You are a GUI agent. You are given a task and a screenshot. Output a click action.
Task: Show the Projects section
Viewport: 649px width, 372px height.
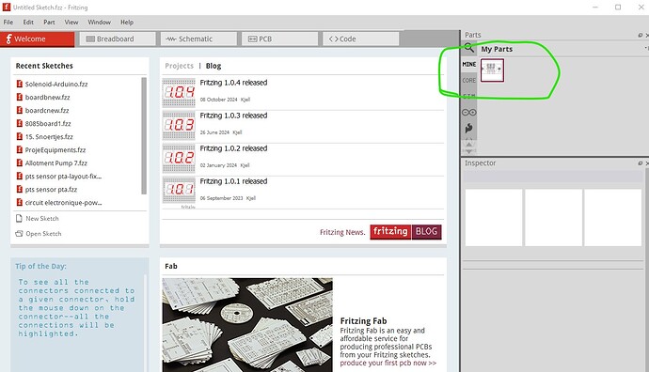pyautogui.click(x=180, y=66)
